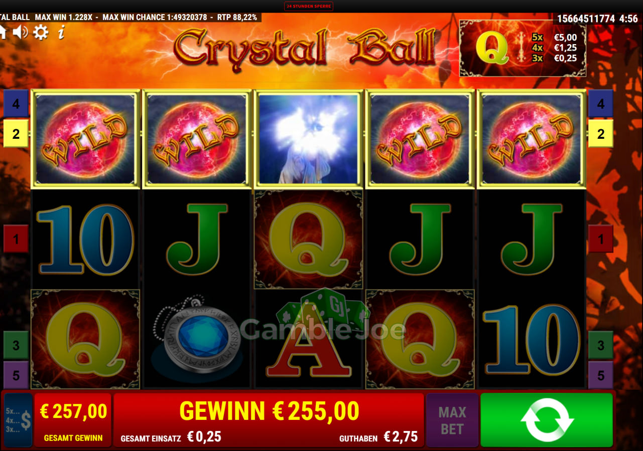This screenshot has height=451, width=643.
Task: Click the first WILD crystal ball symbol
Action: point(85,139)
